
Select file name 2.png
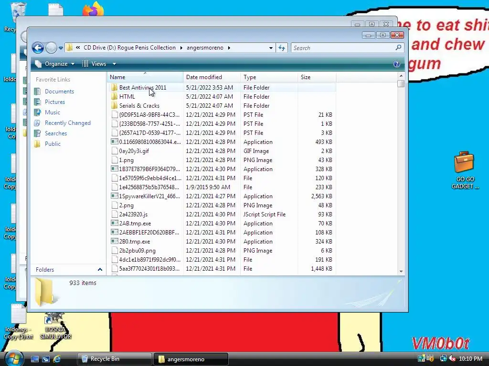[126, 205]
